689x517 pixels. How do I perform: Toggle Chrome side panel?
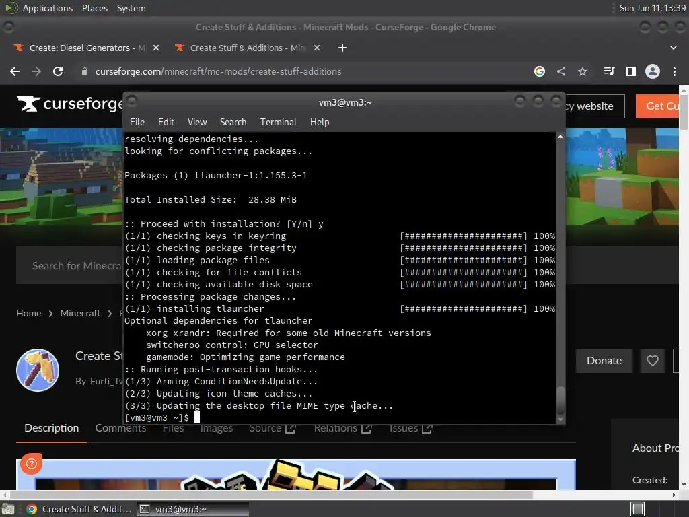click(631, 71)
